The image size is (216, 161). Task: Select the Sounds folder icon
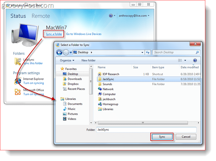click(100, 84)
